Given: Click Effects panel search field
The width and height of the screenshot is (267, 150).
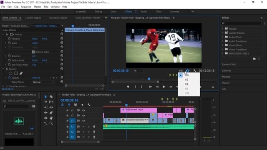Looking at the screenshot, I should tap(242, 23).
